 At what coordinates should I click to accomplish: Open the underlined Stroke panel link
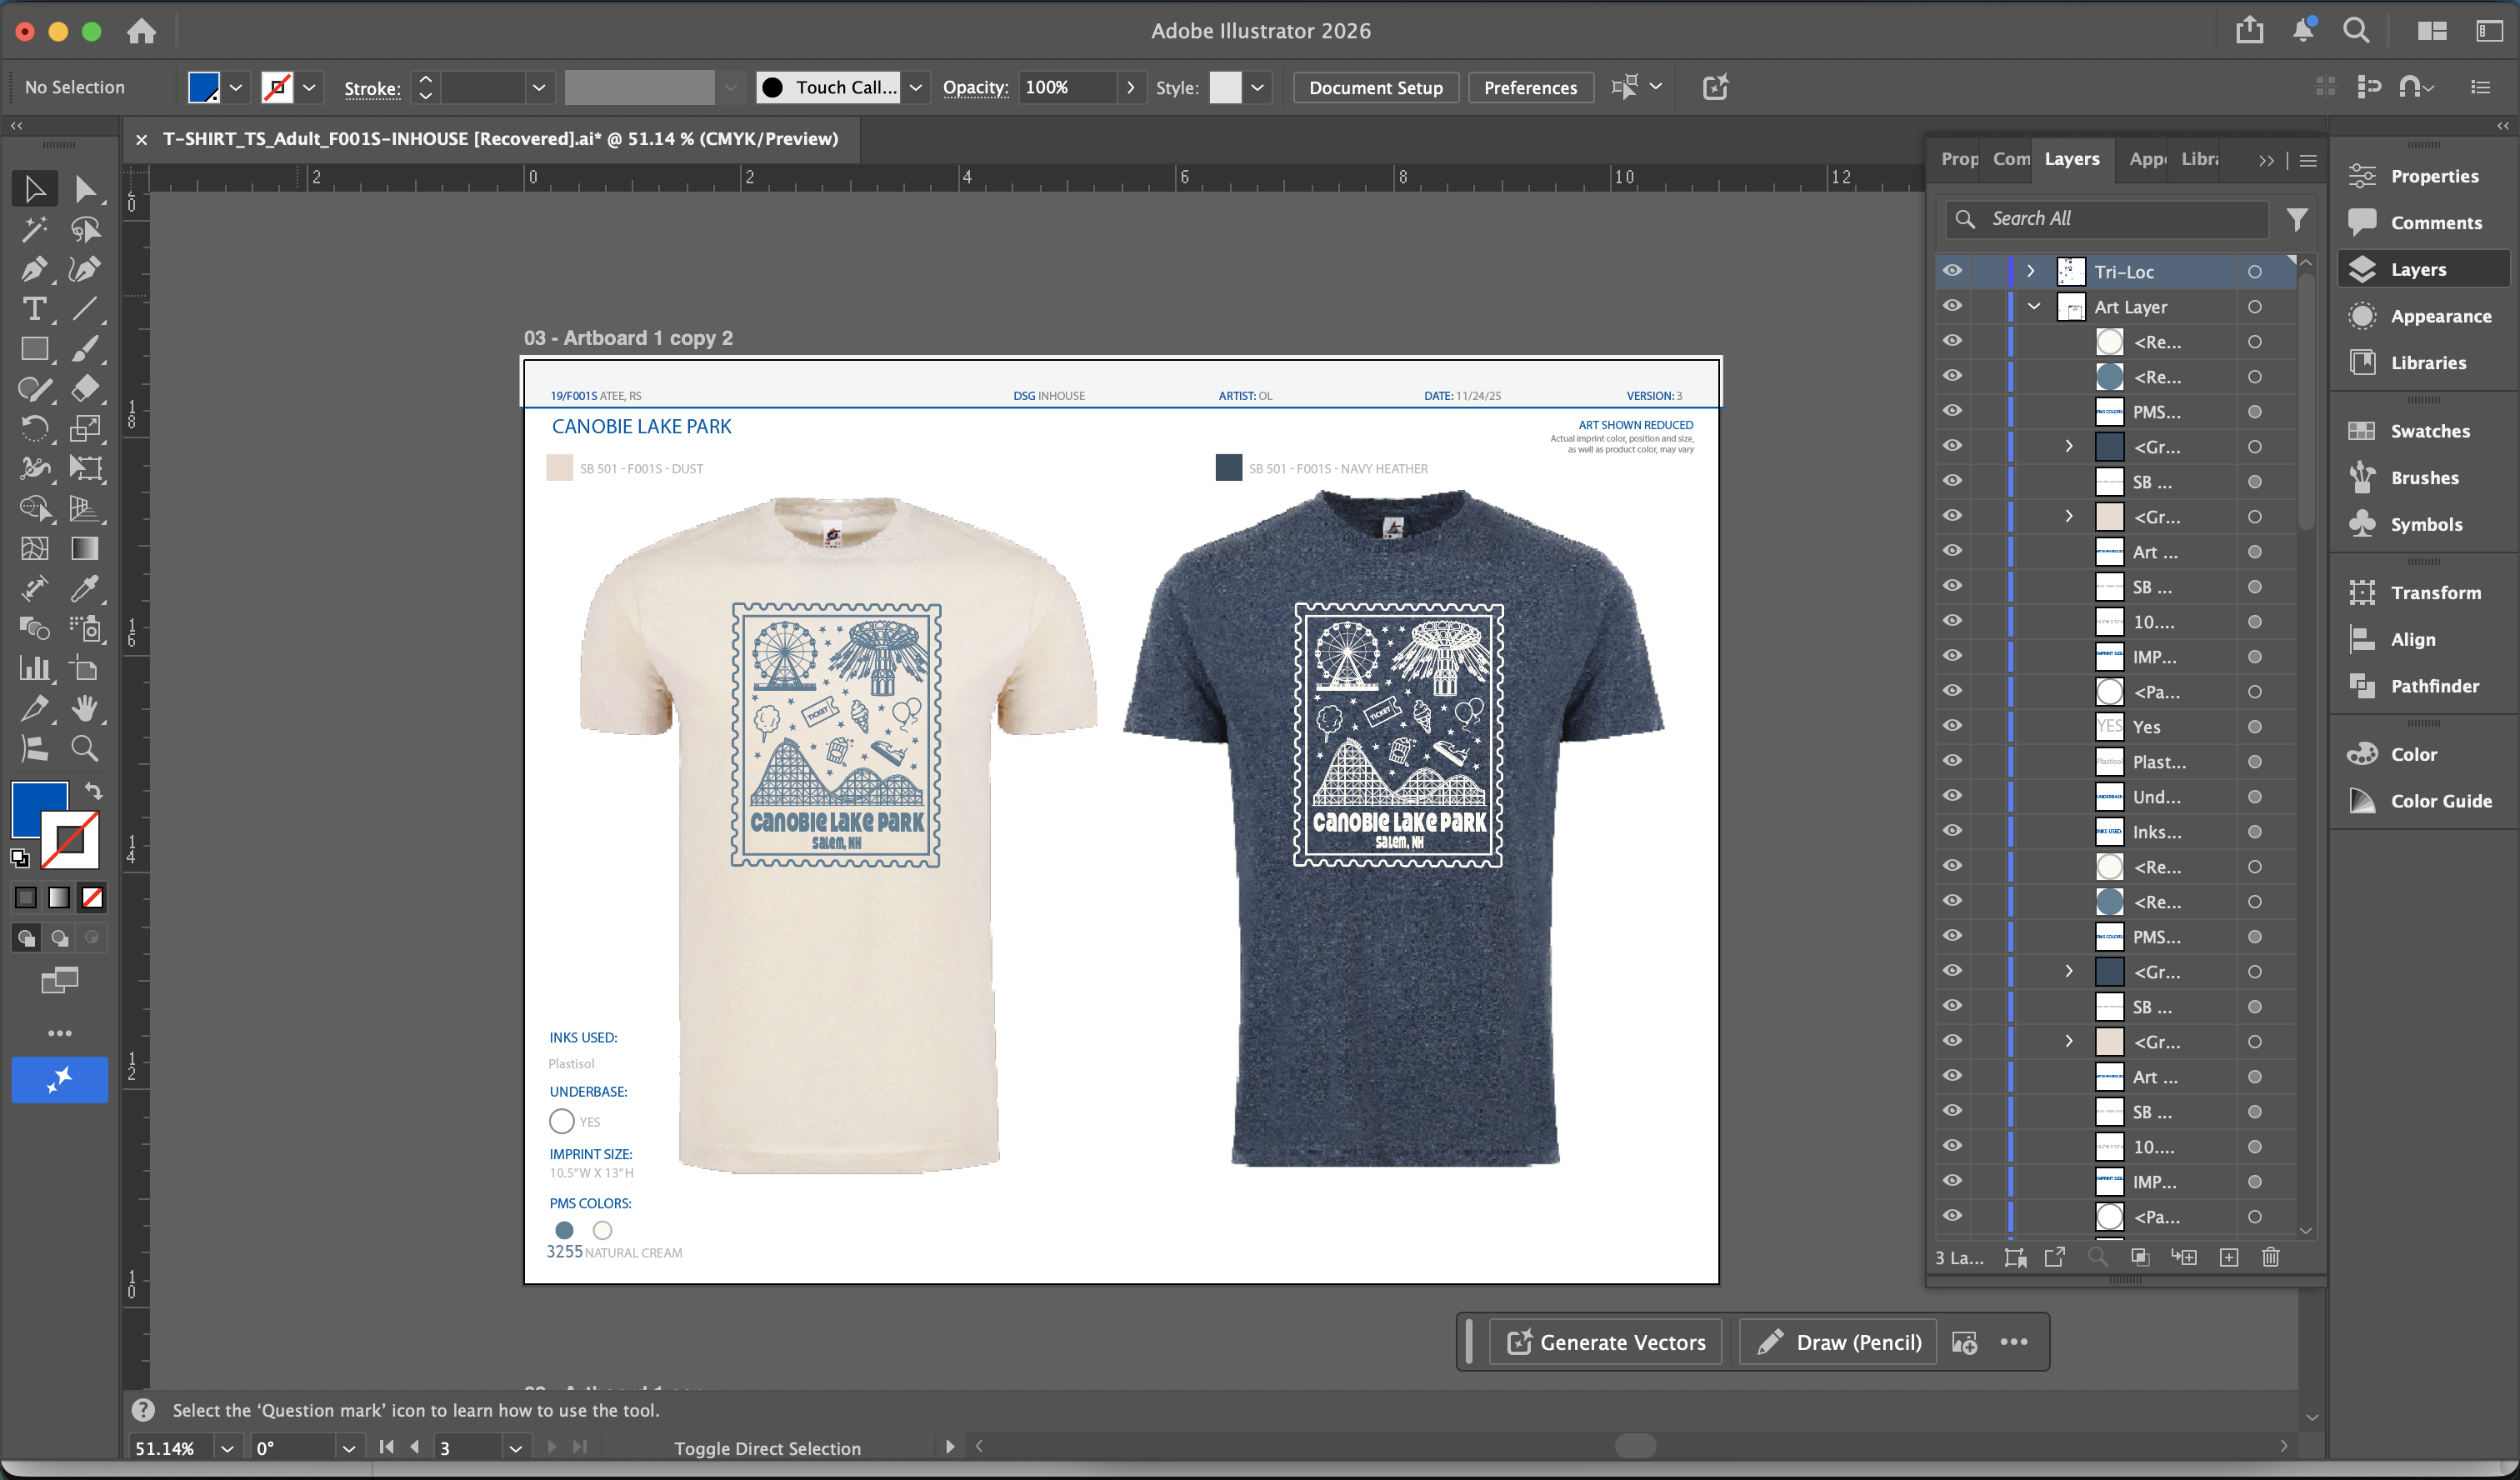[x=372, y=89]
